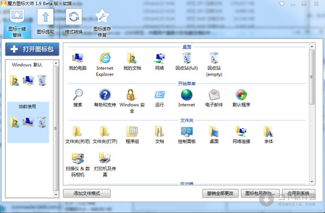Click the main icon list scrollbar thumb
Image resolution: width=325 pixels, height=213 pixels.
click(x=312, y=77)
